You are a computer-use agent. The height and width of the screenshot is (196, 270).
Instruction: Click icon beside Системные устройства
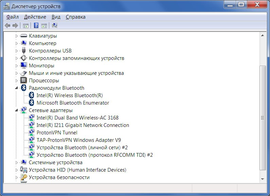click(23, 162)
